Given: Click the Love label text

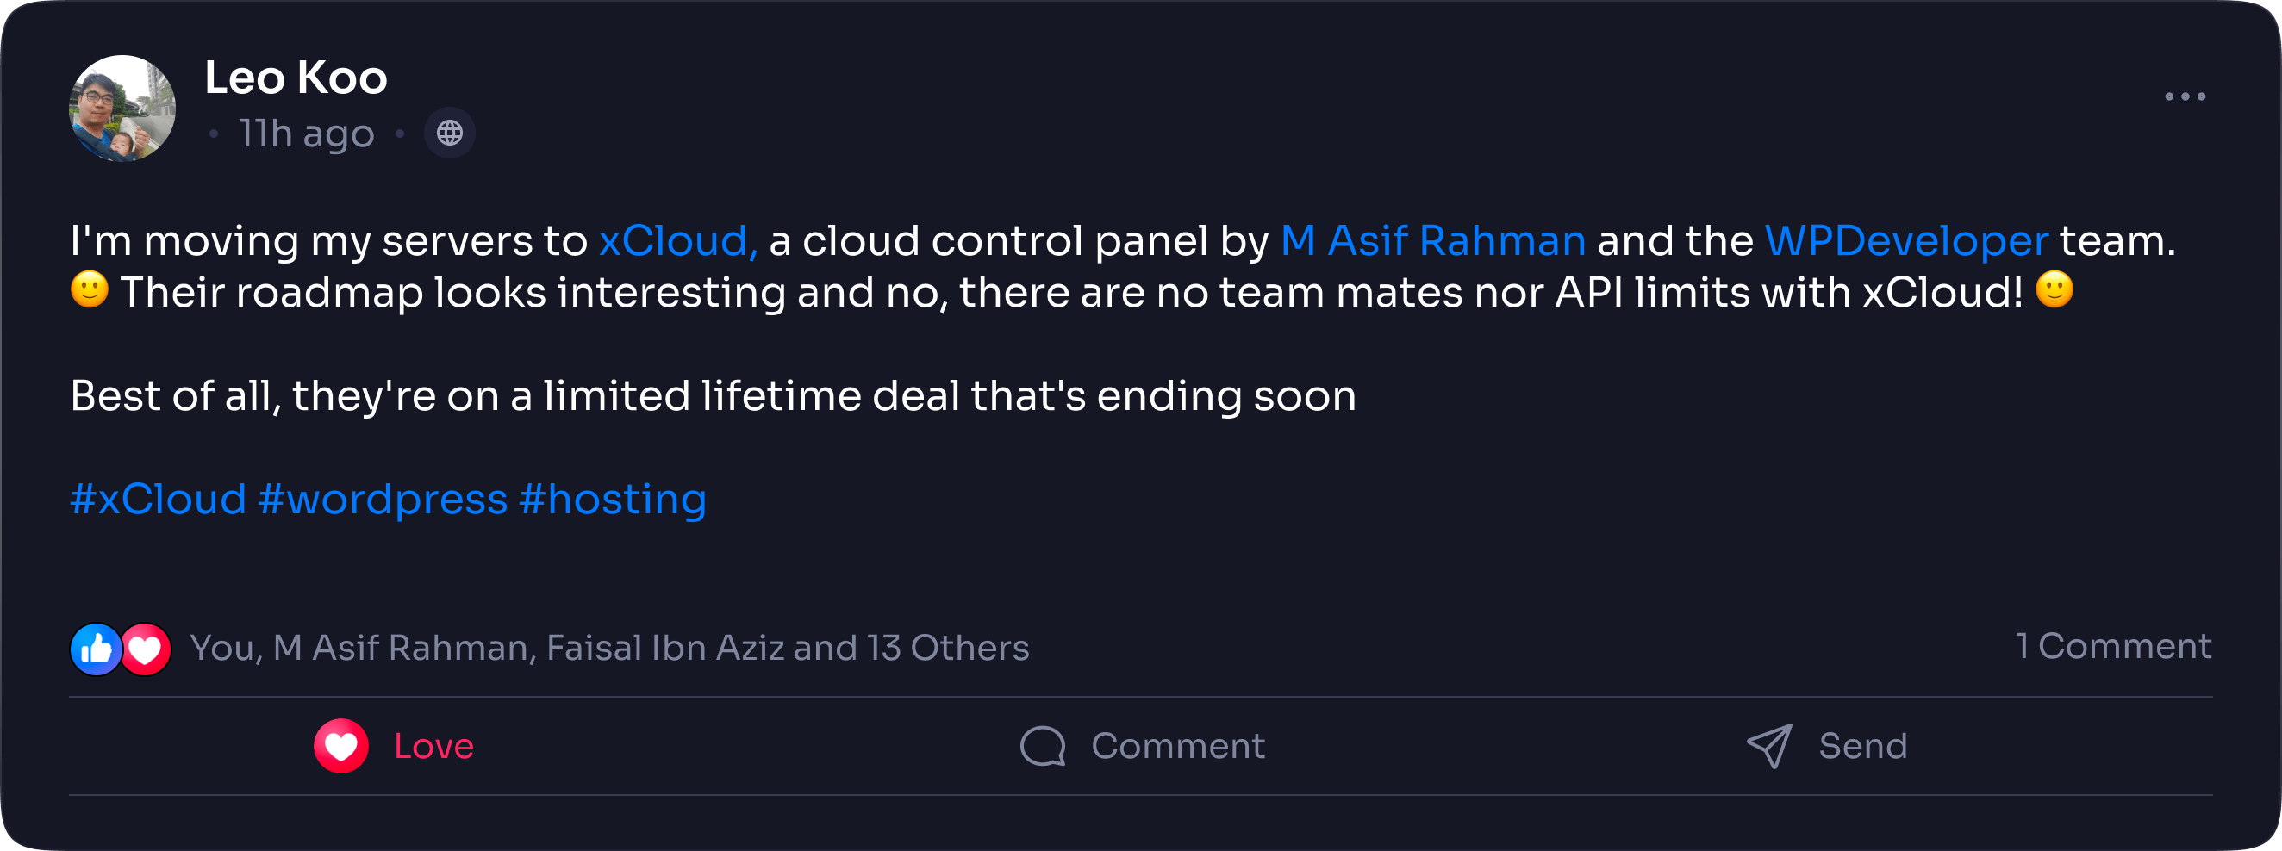Looking at the screenshot, I should (434, 747).
